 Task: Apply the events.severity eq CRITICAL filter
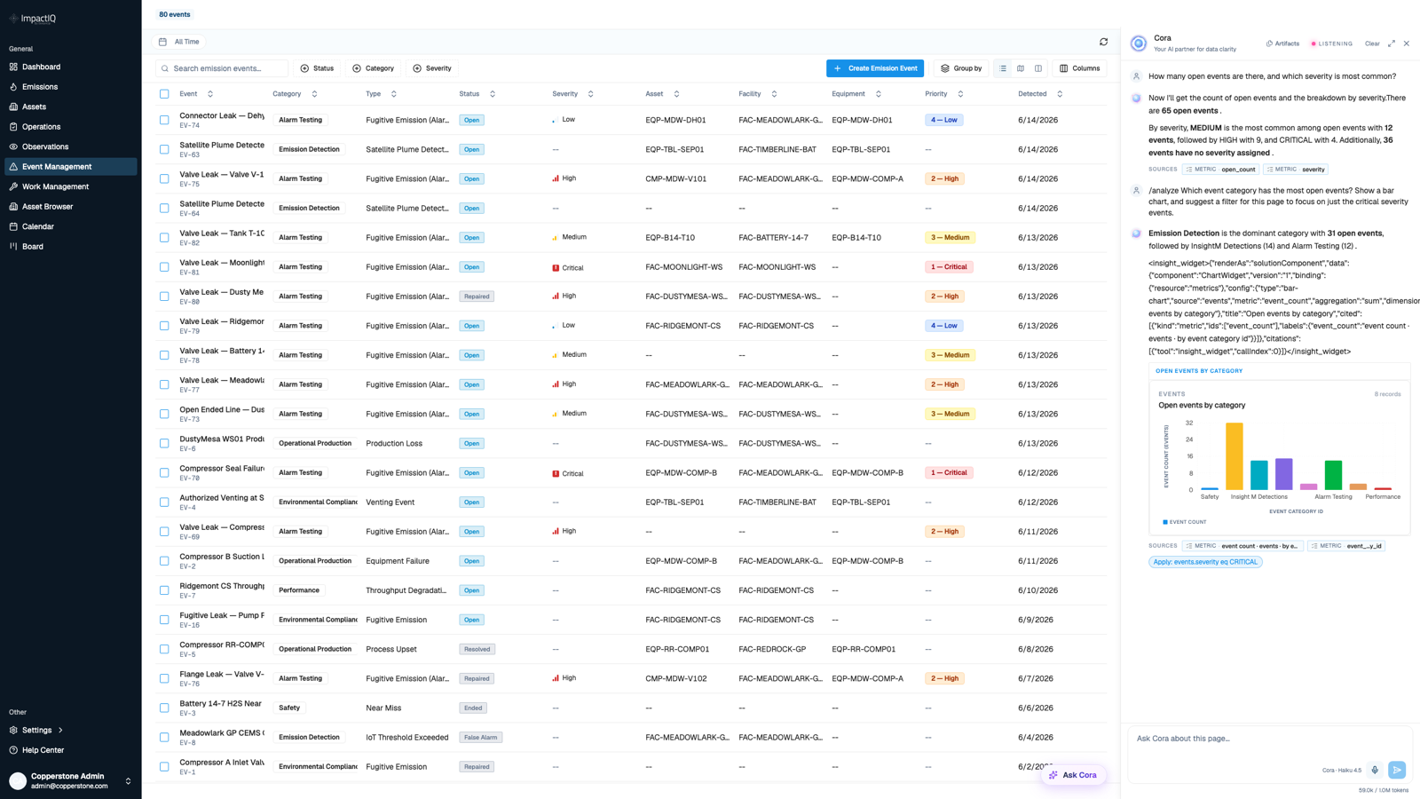tap(1205, 562)
